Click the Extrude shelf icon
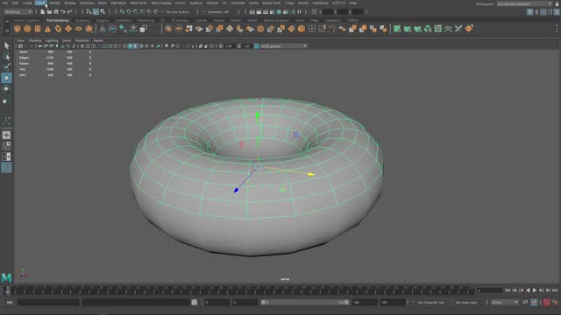 point(209,29)
